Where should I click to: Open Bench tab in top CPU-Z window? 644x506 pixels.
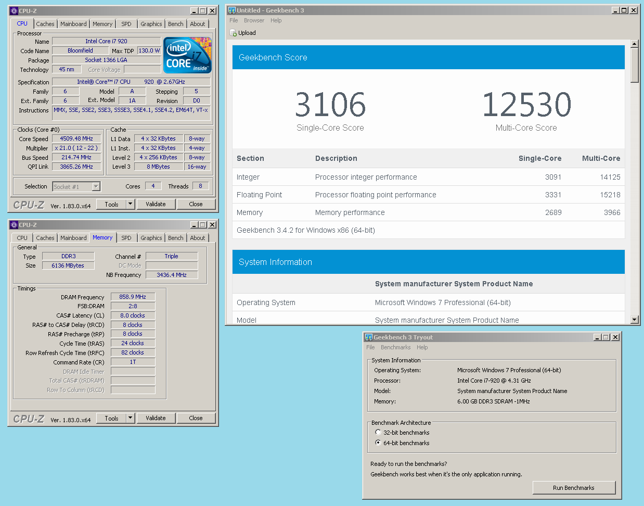[176, 24]
